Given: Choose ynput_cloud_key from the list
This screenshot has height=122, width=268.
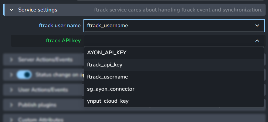Looking at the screenshot, I should coord(108,101).
